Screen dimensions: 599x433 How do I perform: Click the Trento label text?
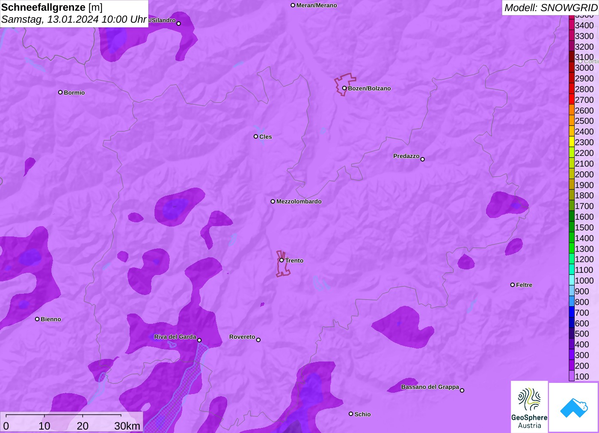tap(294, 260)
